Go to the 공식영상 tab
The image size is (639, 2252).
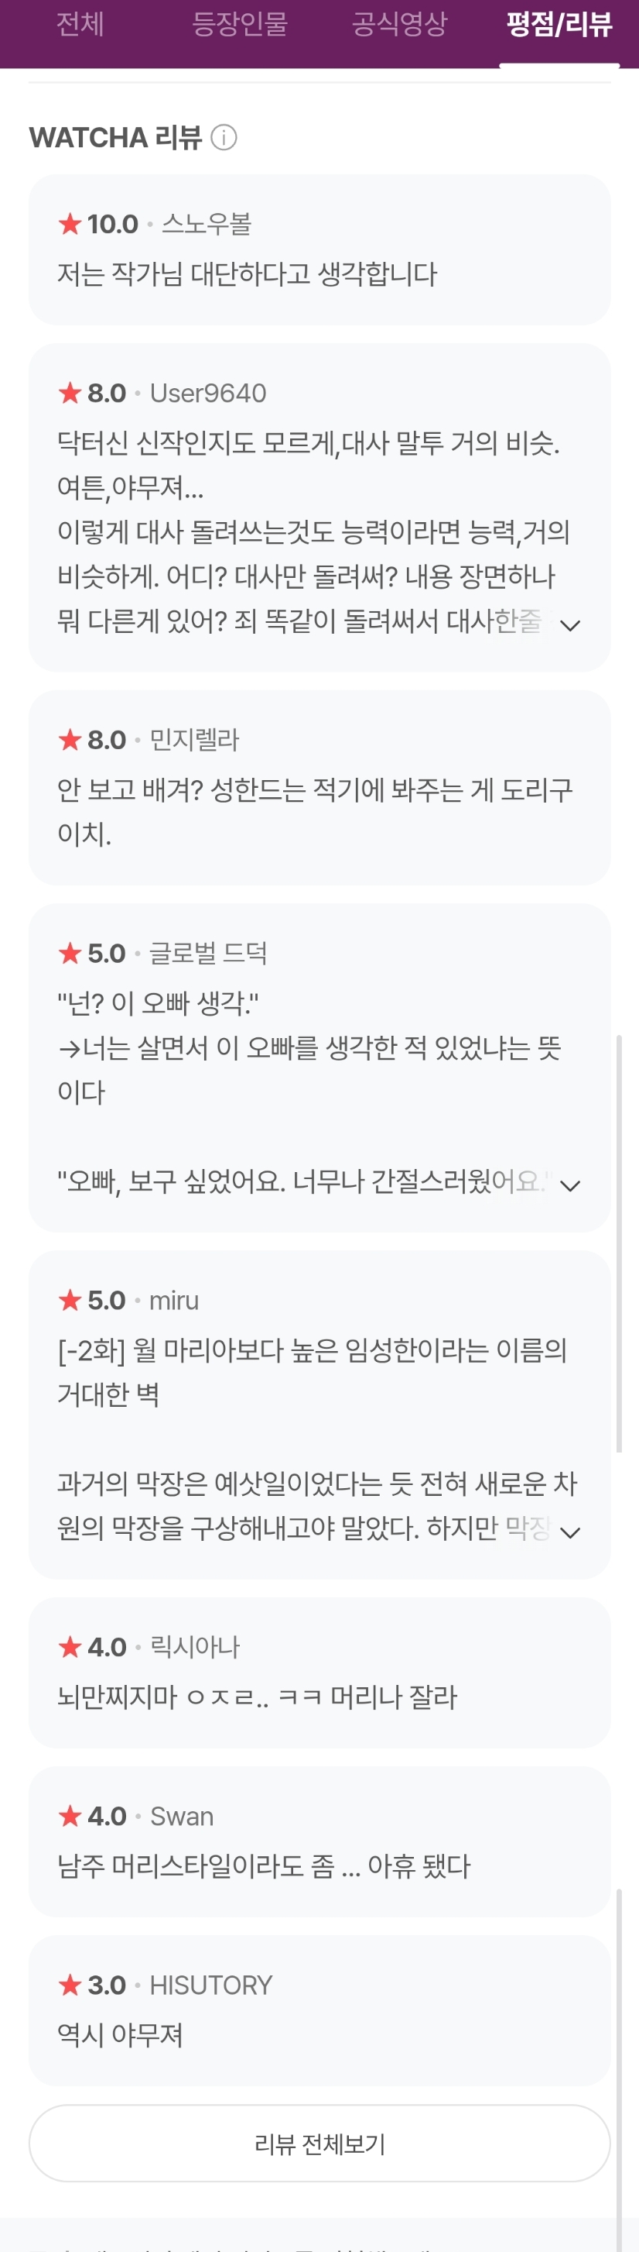[x=399, y=25]
